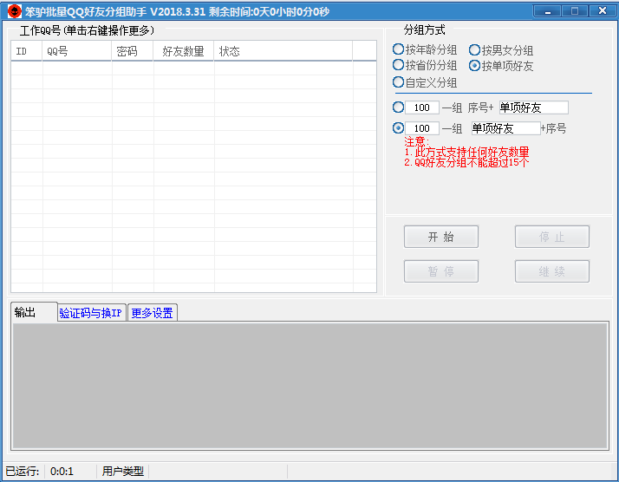The image size is (619, 482).
Task: Open the 验证码与换IP tab
Action: click(x=92, y=313)
